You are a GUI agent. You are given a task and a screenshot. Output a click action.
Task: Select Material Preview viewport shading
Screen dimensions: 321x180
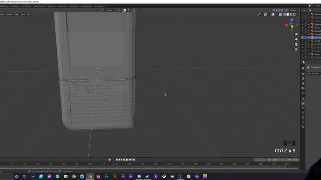pyautogui.click(x=291, y=14)
